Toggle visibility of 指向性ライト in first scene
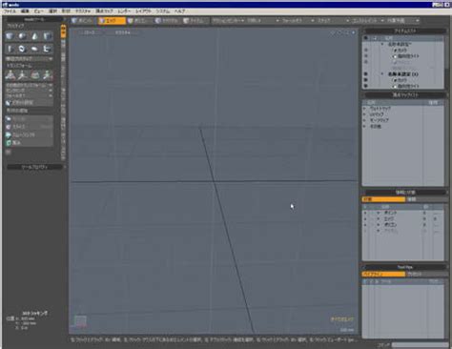Viewport: 452px width, 349px height. tap(366, 56)
